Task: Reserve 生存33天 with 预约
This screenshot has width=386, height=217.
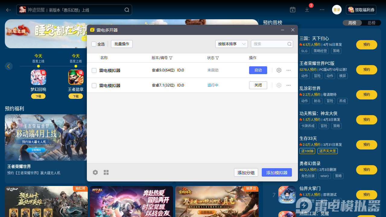Action: click(x=367, y=145)
